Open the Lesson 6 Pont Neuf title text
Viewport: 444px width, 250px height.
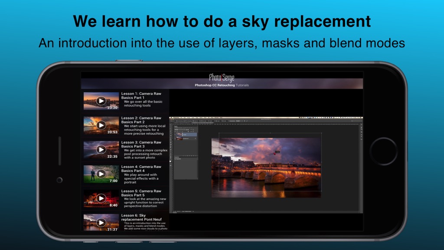point(141,217)
